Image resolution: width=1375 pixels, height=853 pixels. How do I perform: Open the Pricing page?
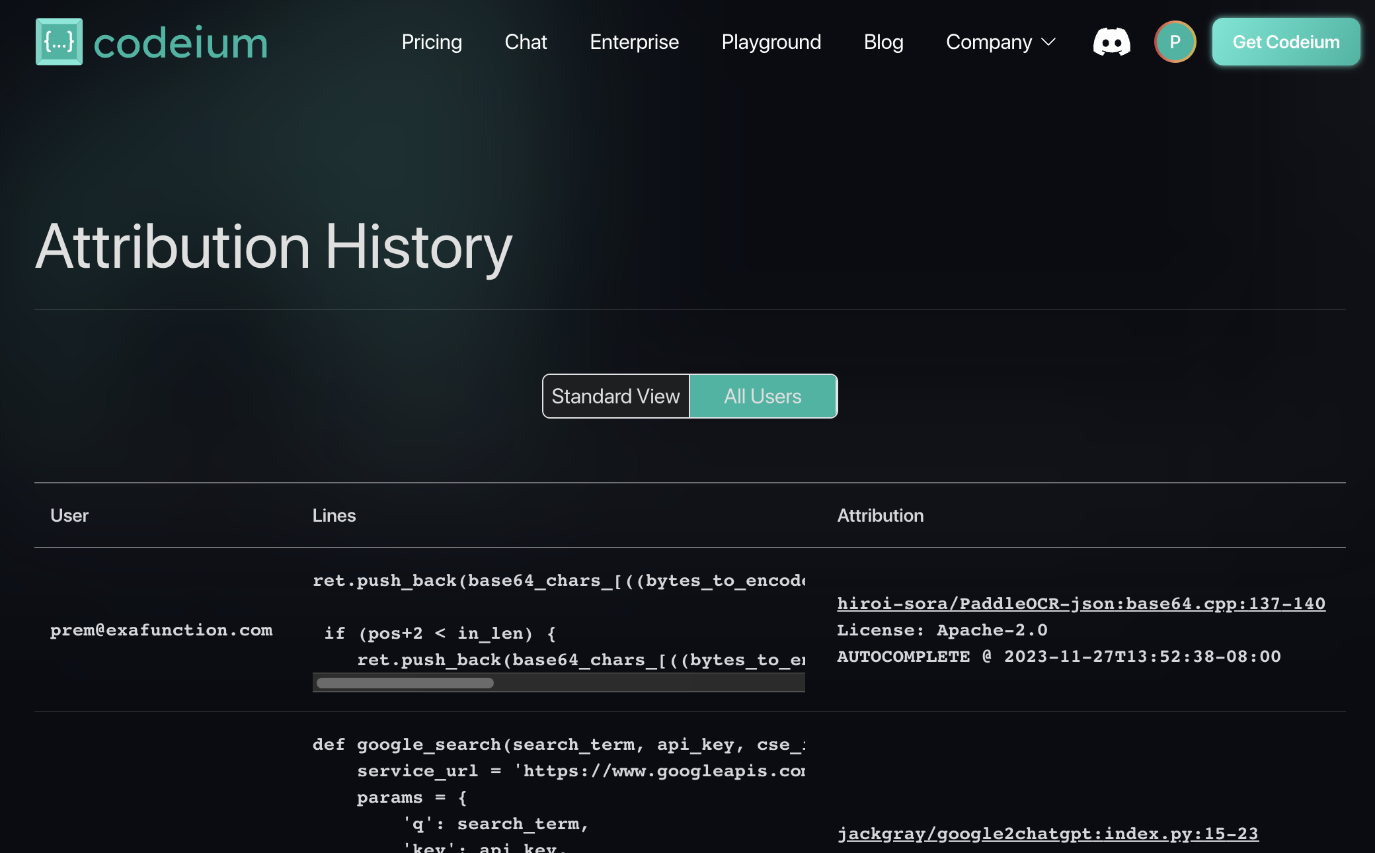pos(432,42)
